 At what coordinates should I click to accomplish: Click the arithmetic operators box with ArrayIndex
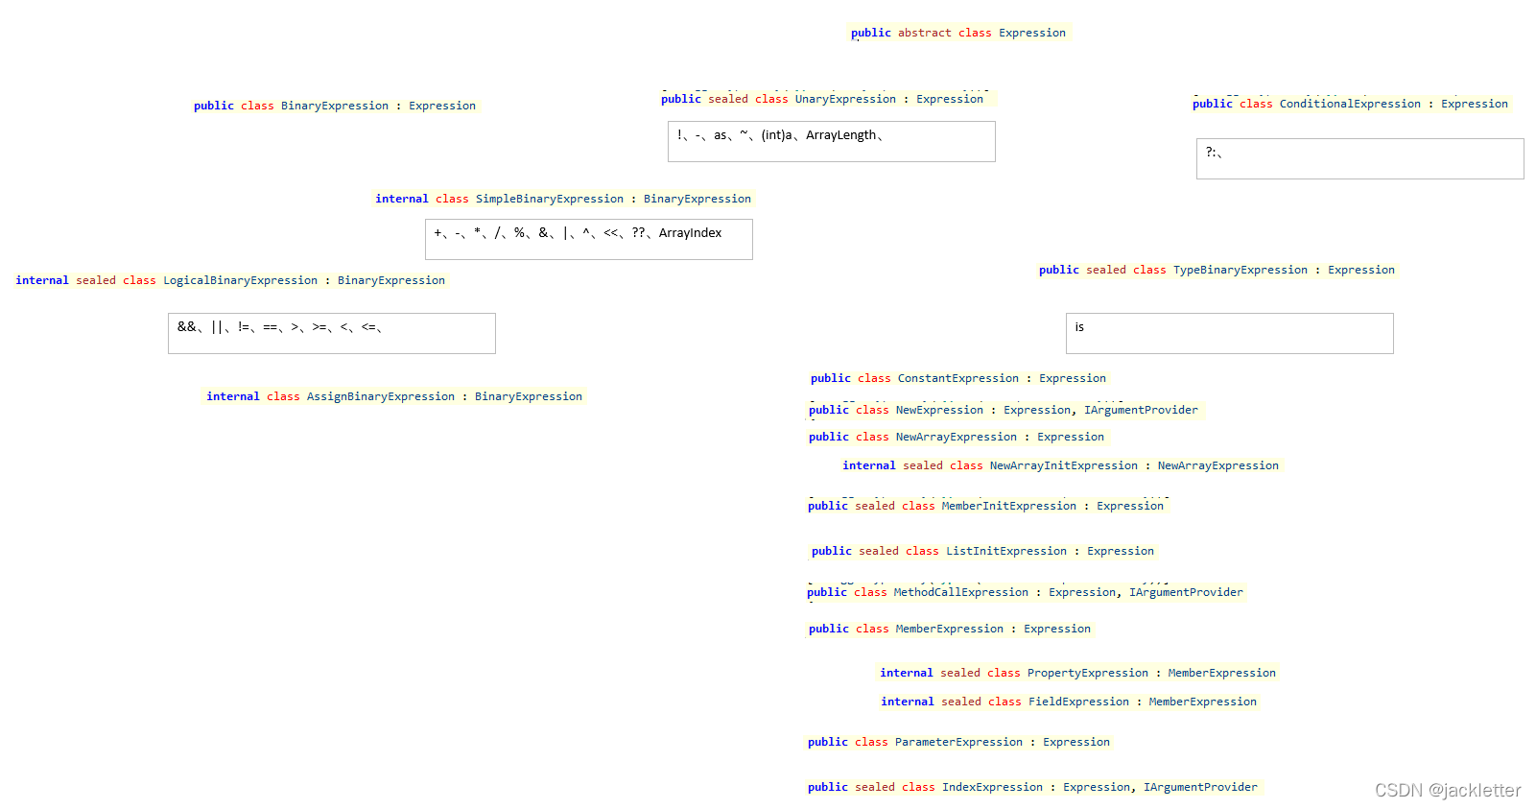pos(588,239)
